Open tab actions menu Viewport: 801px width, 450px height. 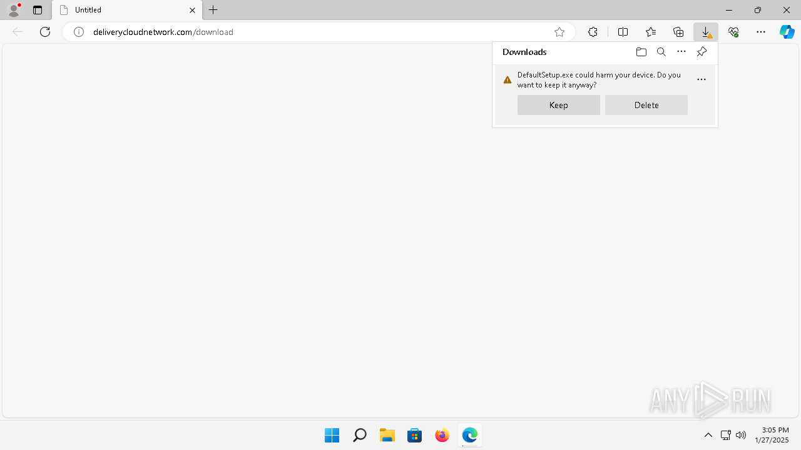coord(38,10)
